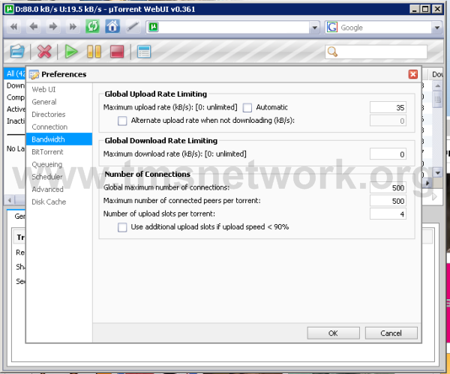Click the alternate upload rate field
Image resolution: width=450 pixels, height=374 pixels.
[388, 121]
